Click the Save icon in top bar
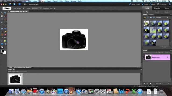 pos(14,4)
